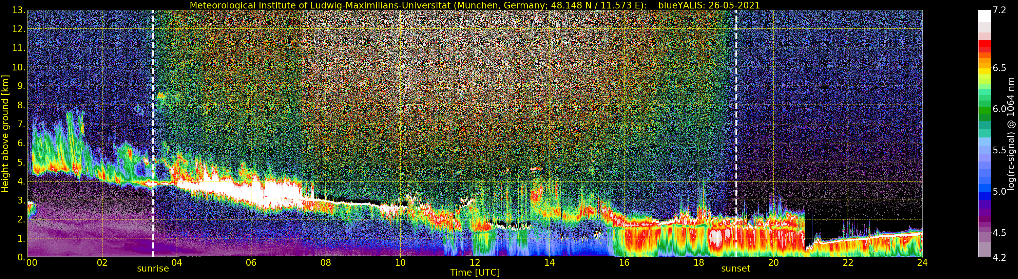Click the time axis tick label 20
The image size is (1018, 279).
click(x=773, y=263)
